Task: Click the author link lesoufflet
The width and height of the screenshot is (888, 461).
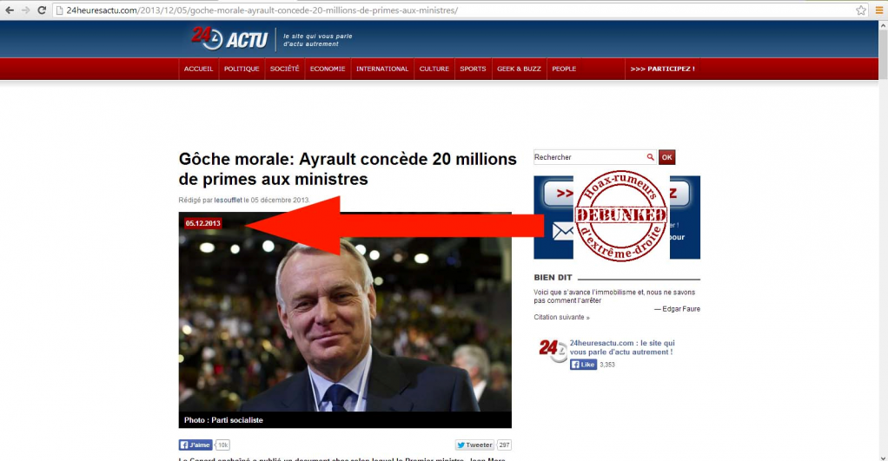Action: (228, 201)
